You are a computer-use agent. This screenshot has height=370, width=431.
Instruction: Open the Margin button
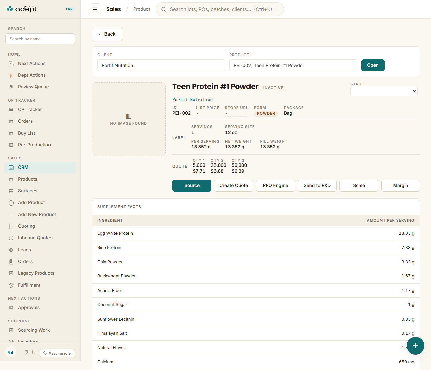401,186
